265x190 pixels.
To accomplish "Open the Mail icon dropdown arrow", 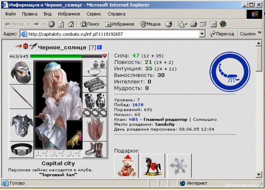I will (186, 24).
